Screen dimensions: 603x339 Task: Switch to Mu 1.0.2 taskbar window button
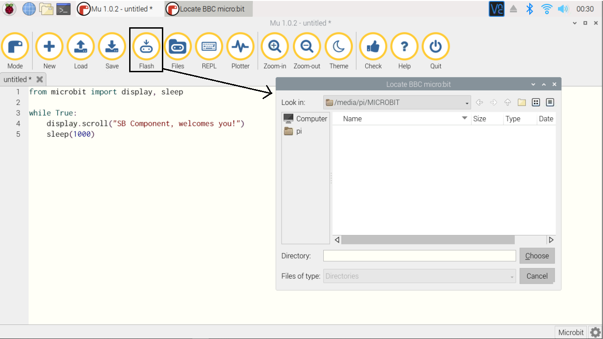tap(119, 9)
